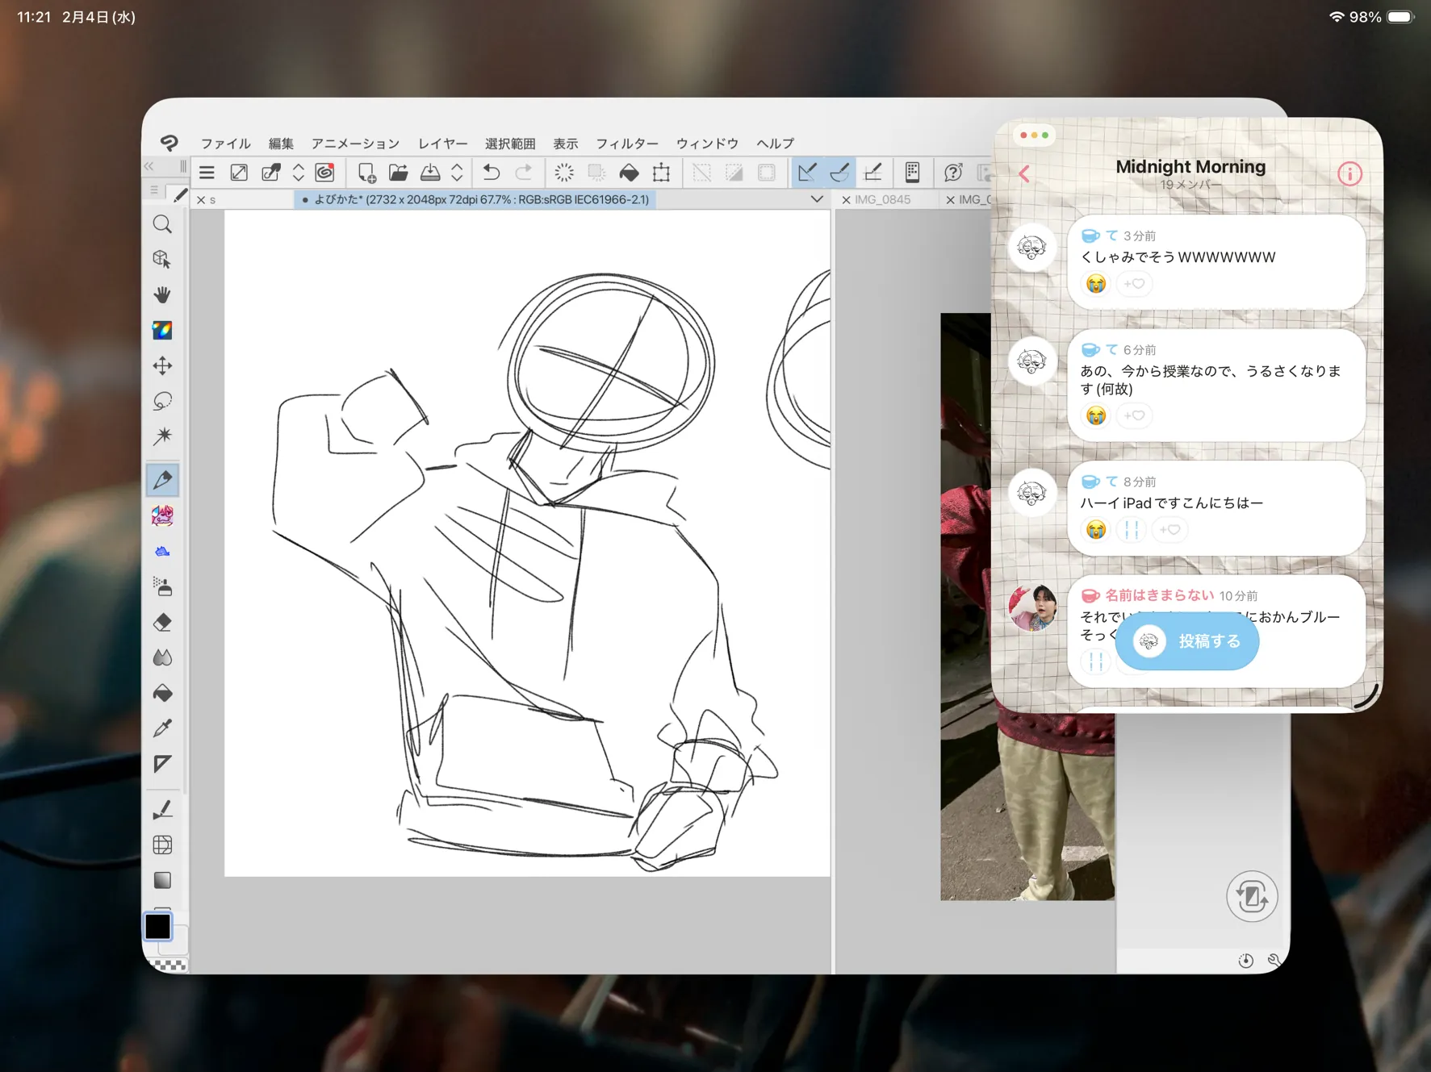Open the ウィンドウ menu
1431x1072 pixels.
707,144
